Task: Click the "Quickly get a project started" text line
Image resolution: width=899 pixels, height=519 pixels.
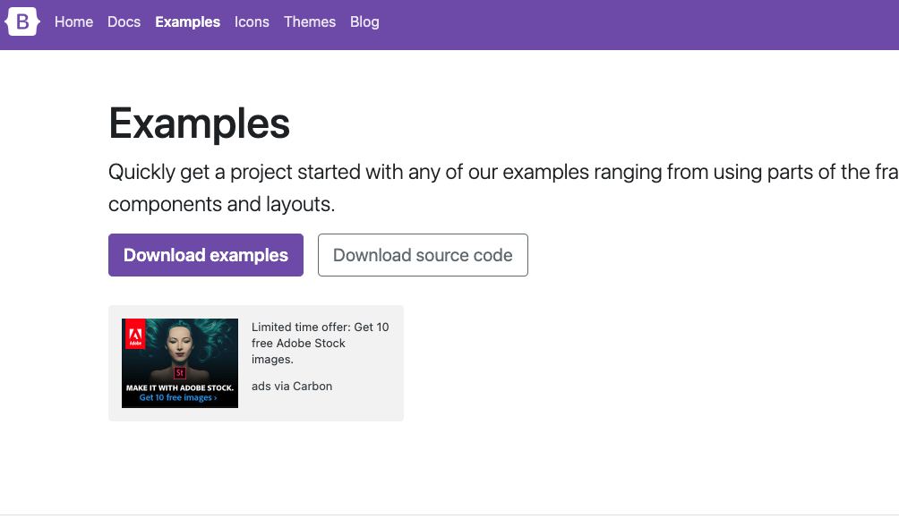Action: 503,172
